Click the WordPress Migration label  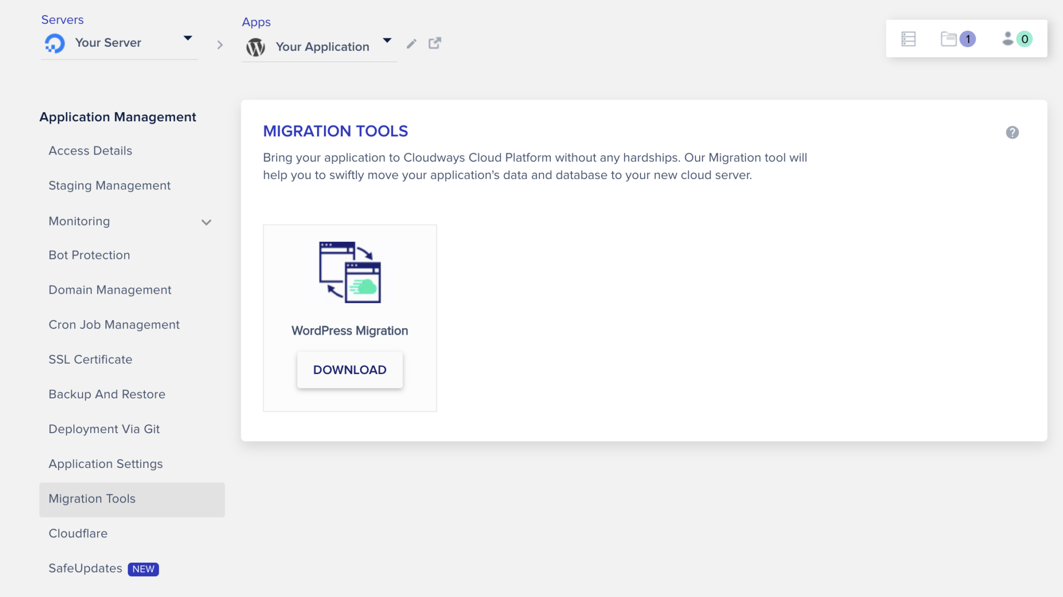click(350, 331)
